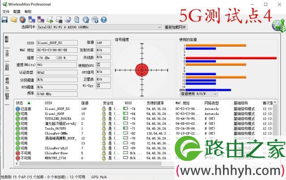Click the lock icon in Xiaomi_800F_5G row
286x180 pixels.
tap(104, 109)
